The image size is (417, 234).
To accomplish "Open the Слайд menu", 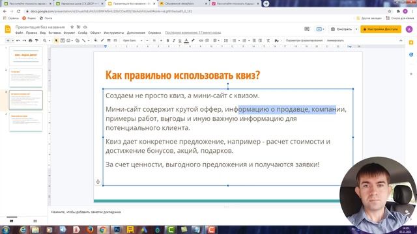I will pyautogui.click(x=83, y=32).
